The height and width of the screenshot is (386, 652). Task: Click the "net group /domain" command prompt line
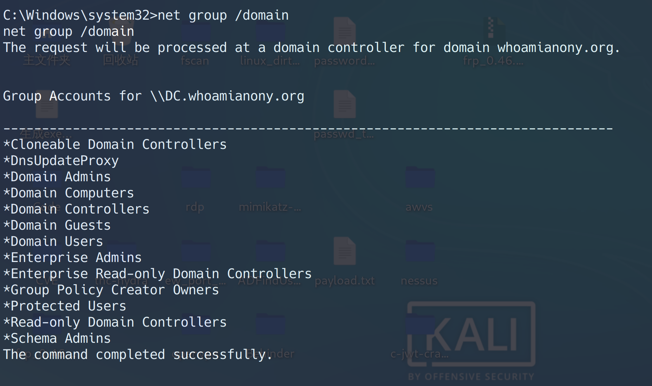click(146, 15)
